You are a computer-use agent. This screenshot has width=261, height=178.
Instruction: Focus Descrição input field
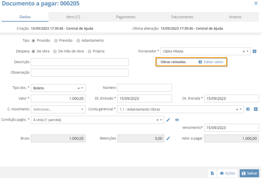click(x=80, y=62)
